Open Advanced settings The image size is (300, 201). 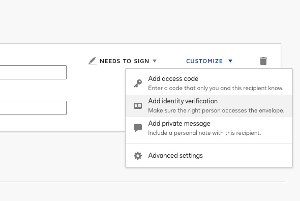click(x=209, y=155)
